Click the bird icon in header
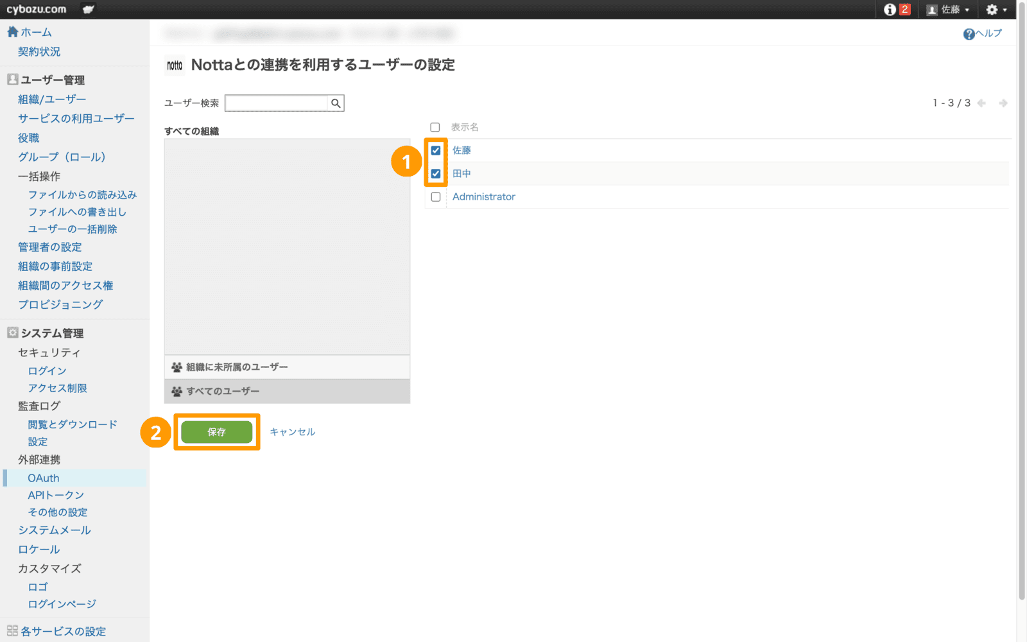The image size is (1027, 642). click(x=89, y=9)
